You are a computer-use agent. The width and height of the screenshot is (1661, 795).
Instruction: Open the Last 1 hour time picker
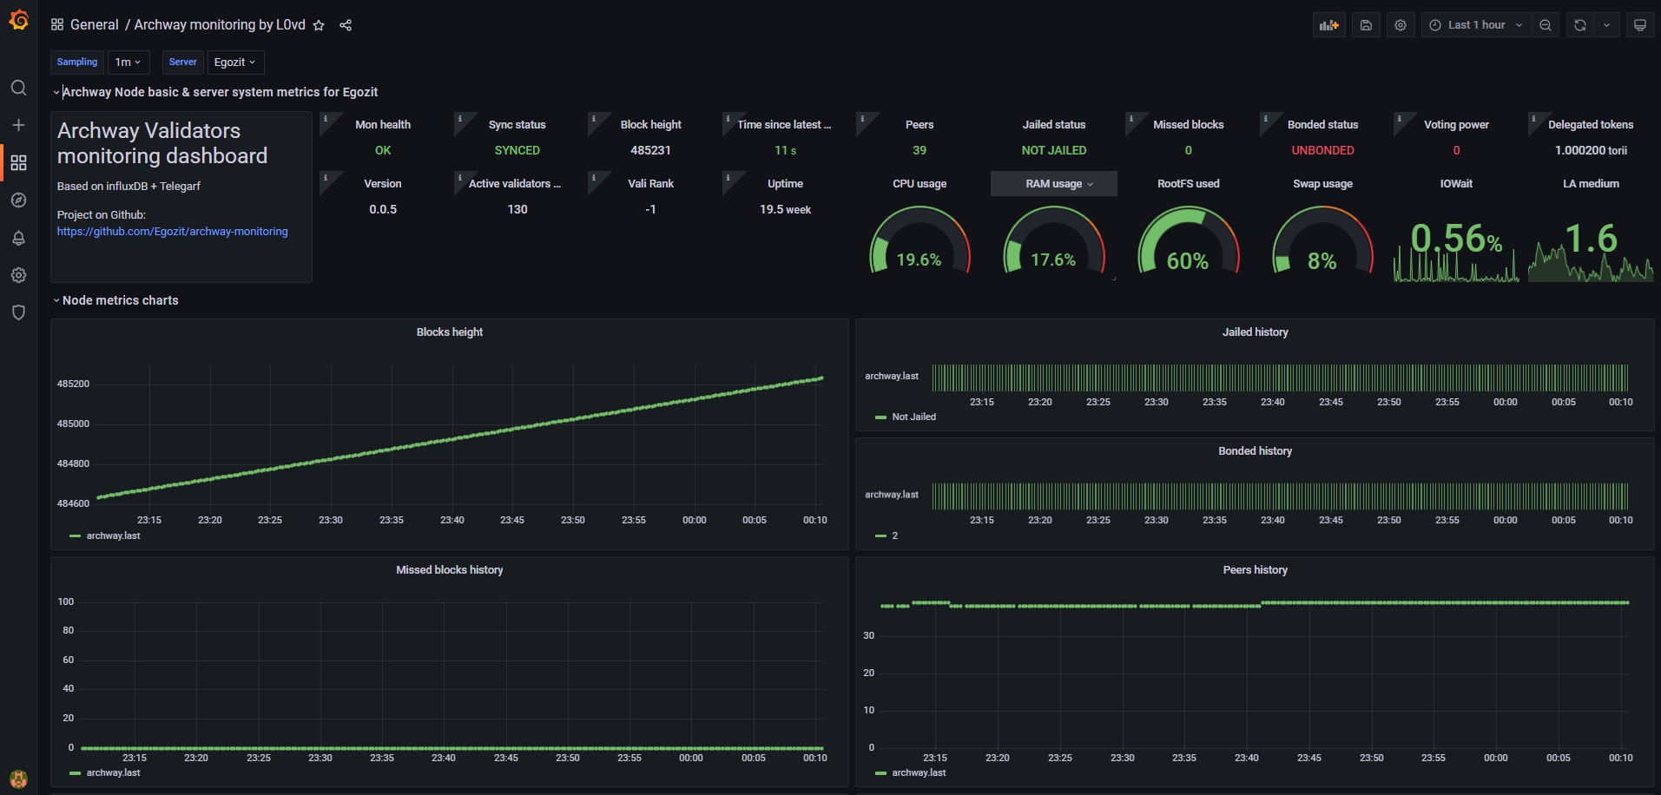pyautogui.click(x=1476, y=25)
